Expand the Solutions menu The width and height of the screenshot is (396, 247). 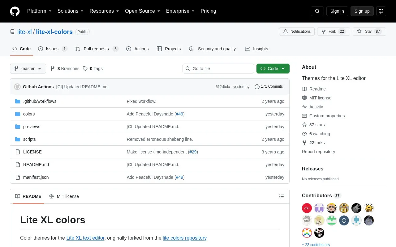70,11
